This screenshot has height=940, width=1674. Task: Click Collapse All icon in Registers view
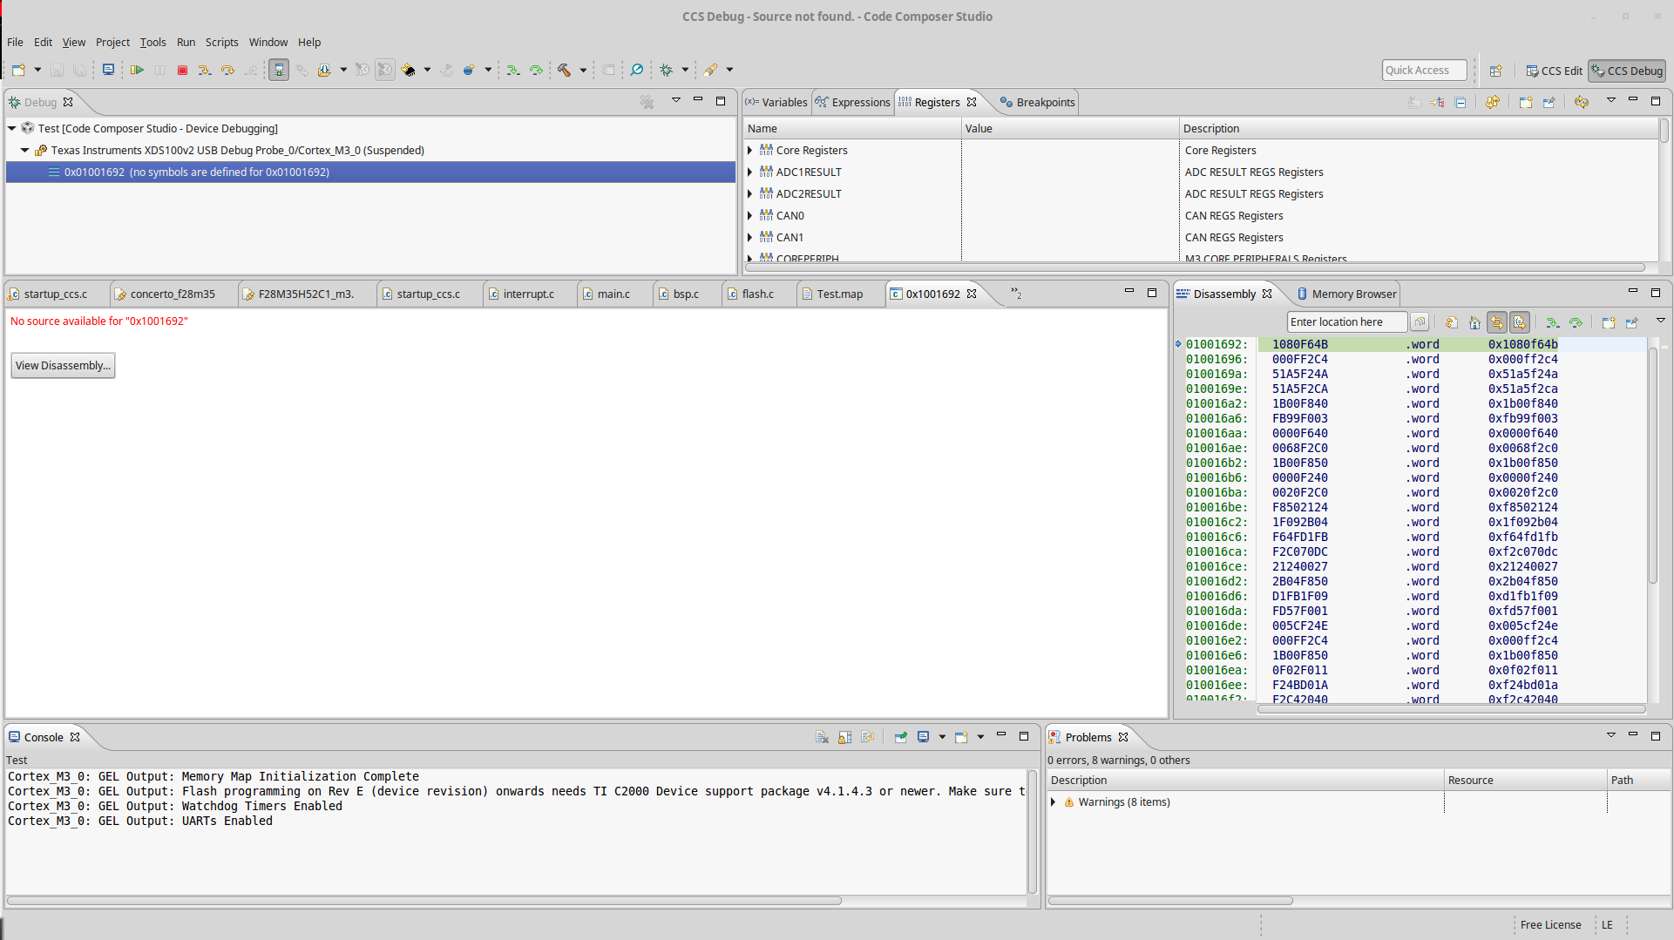tap(1461, 102)
